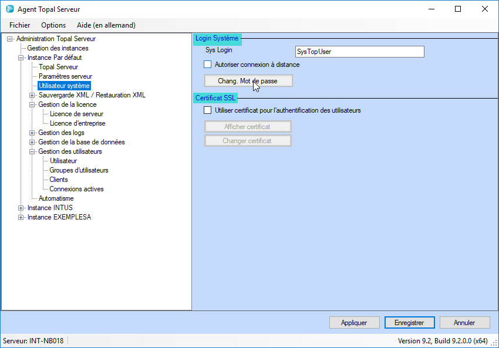Click the Enregistrer button
Viewport: 499px width, 348px height.
point(409,323)
